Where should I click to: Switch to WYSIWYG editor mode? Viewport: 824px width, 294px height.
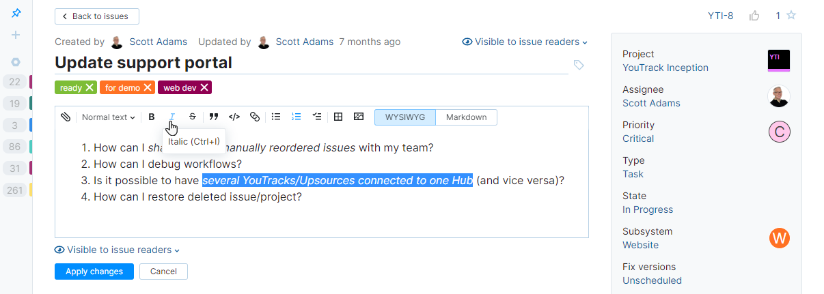(x=405, y=117)
